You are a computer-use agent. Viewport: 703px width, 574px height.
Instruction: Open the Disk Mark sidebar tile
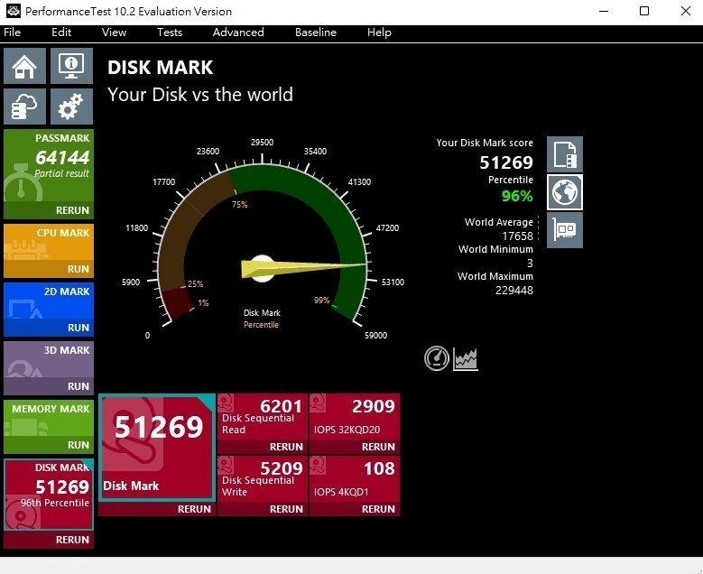point(49,495)
